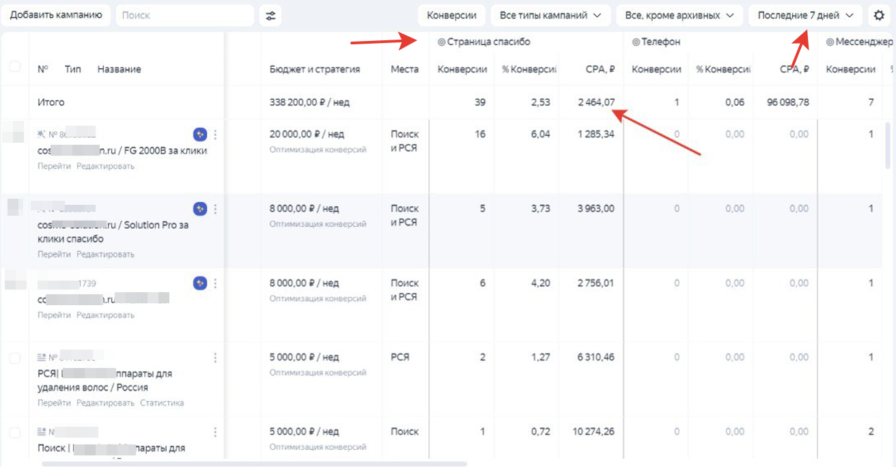896x467 pixels.
Task: Open three-dot menu for Solution Pro campaign
Action: 215,209
